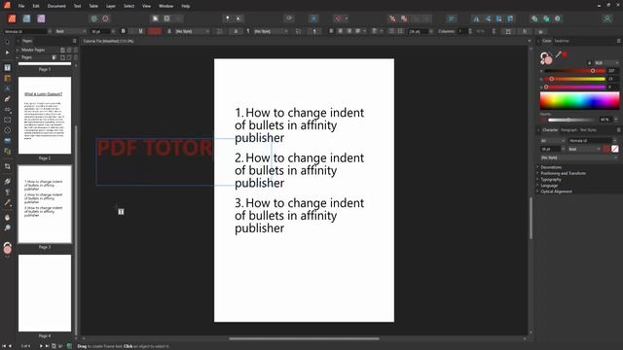
Task: Expand Decorations section in Character panel
Action: point(551,167)
